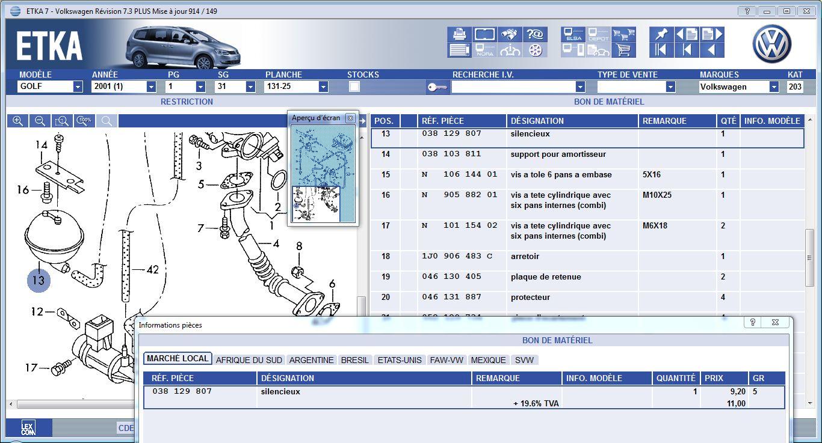Image resolution: width=822 pixels, height=443 pixels.
Task: Open the ELSA link icon
Action: point(573,34)
